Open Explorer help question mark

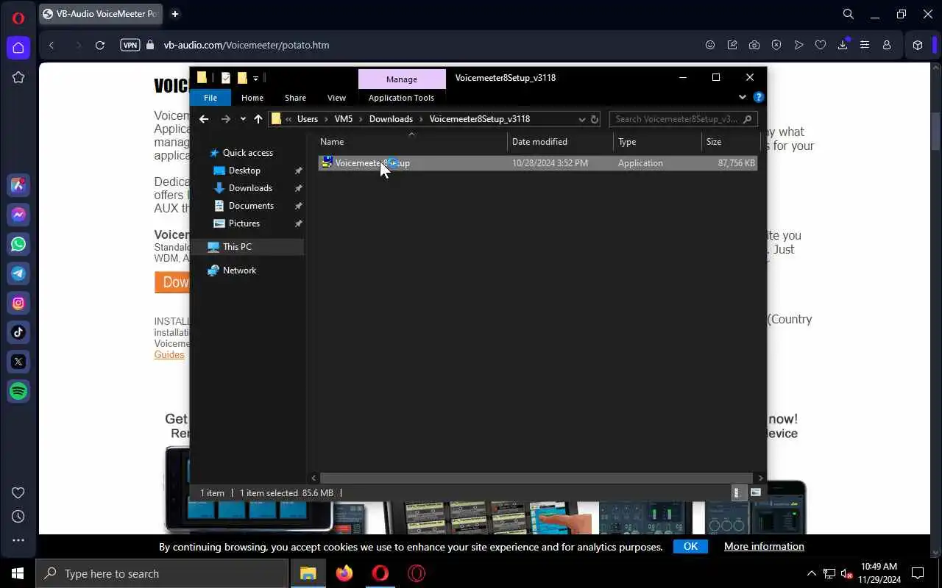[759, 97]
